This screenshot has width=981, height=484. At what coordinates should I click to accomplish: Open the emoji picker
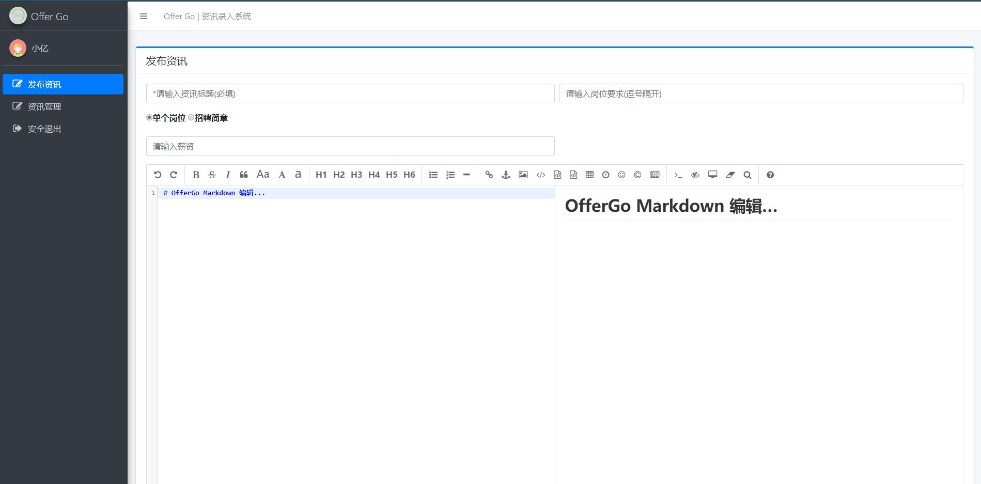[x=622, y=175]
